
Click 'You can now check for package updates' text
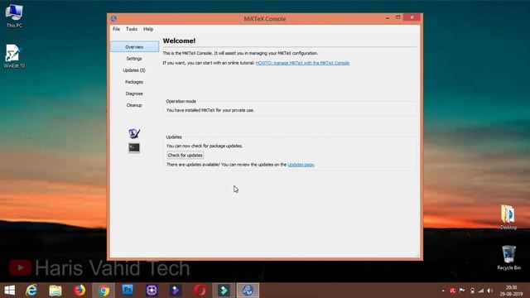205,146
